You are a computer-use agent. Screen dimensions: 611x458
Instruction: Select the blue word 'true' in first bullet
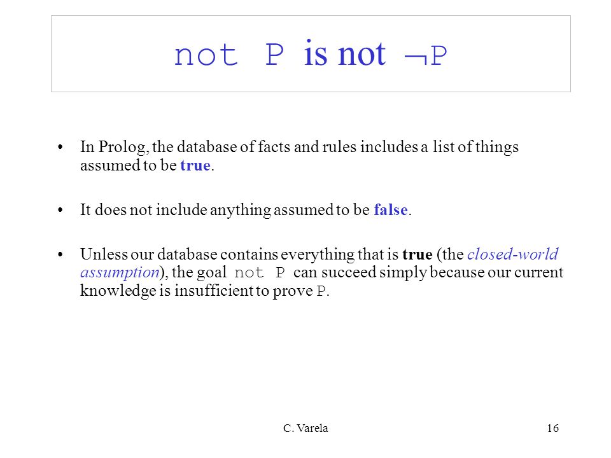[x=195, y=165]
